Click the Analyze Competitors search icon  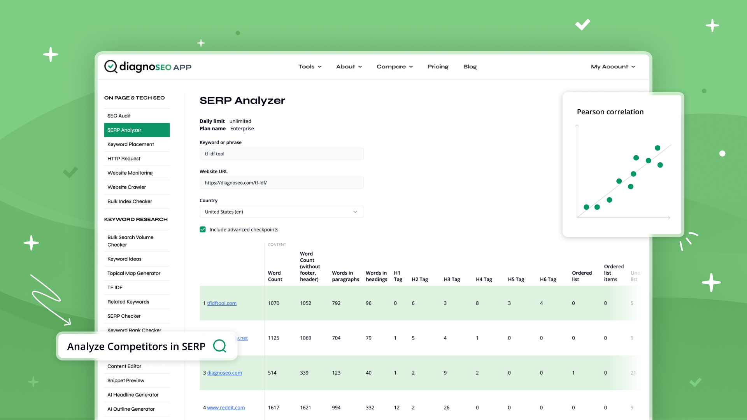pos(220,346)
